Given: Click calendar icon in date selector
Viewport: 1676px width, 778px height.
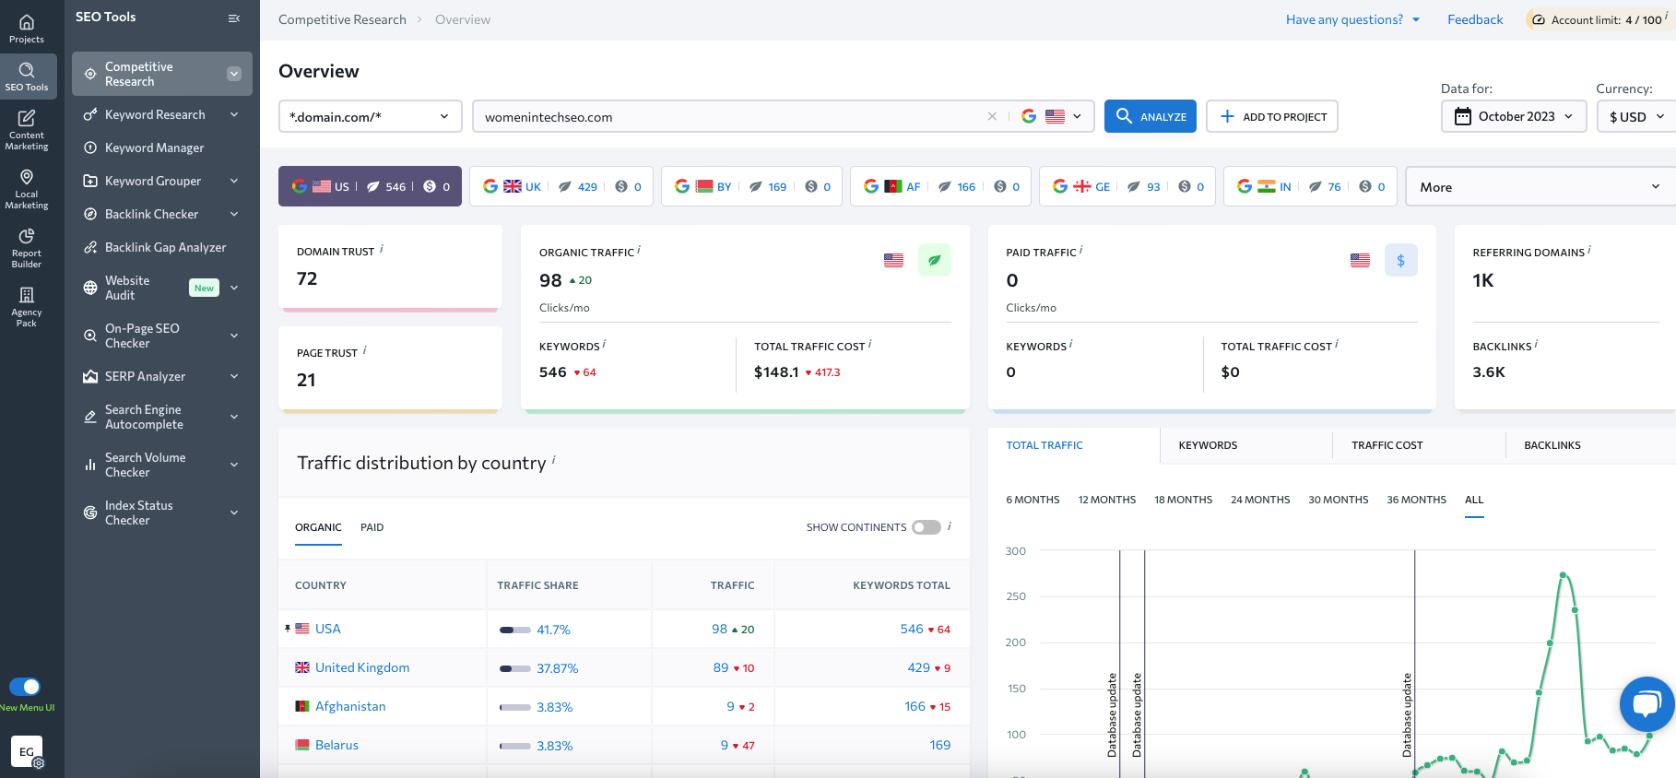Looking at the screenshot, I should tap(1462, 116).
